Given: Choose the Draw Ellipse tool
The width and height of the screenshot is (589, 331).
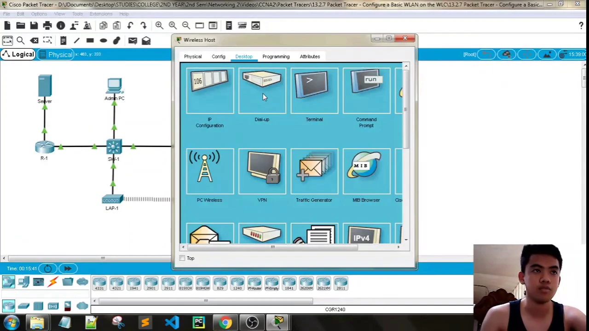Looking at the screenshot, I should 104,40.
